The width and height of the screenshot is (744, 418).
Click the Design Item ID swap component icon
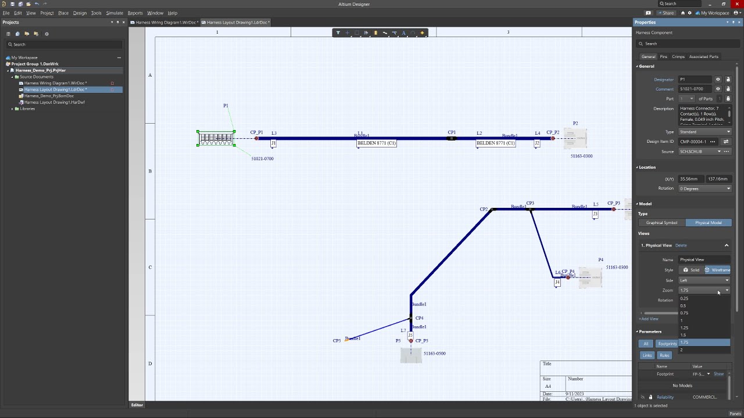(x=725, y=142)
